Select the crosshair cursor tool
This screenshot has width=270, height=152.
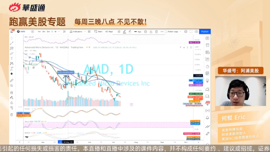(12, 38)
